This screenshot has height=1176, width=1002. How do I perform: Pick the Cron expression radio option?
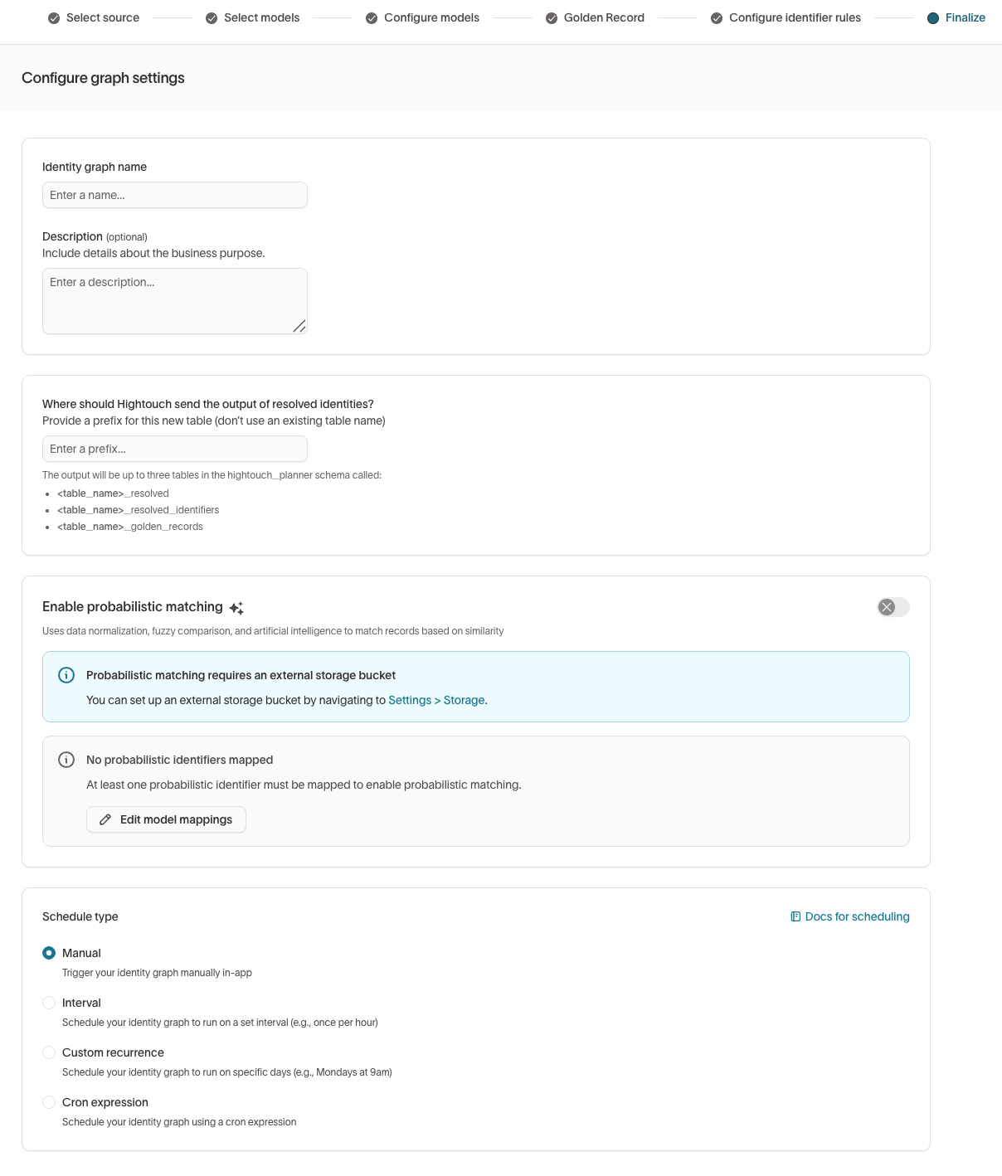click(x=49, y=1102)
